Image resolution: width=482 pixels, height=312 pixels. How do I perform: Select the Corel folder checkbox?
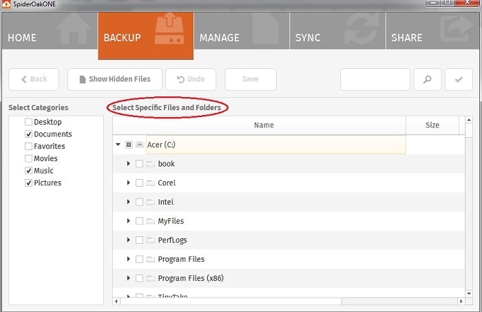[x=139, y=183]
